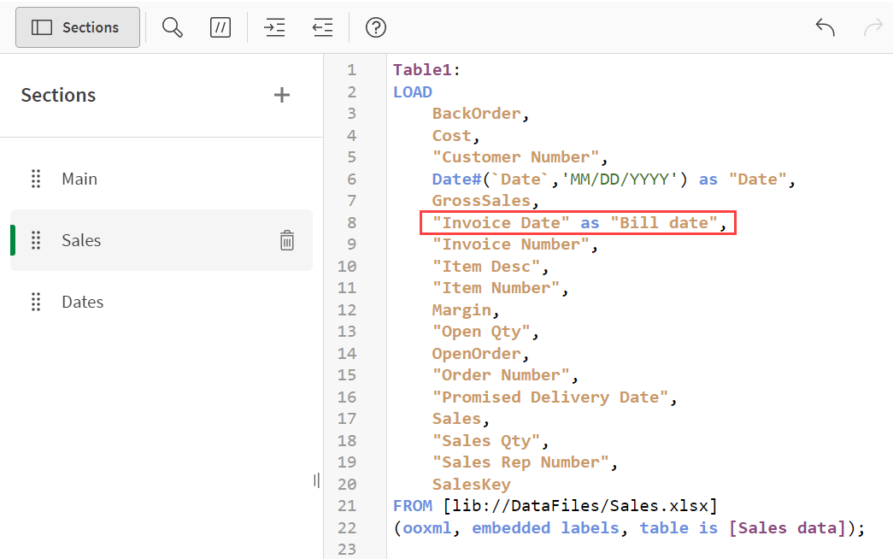Click the "Bill date" alias
The image size is (893, 559).
[x=664, y=223]
